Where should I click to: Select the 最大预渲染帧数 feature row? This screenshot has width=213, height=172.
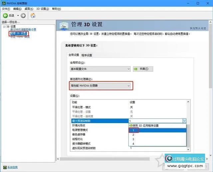pyautogui.click(x=100, y=121)
